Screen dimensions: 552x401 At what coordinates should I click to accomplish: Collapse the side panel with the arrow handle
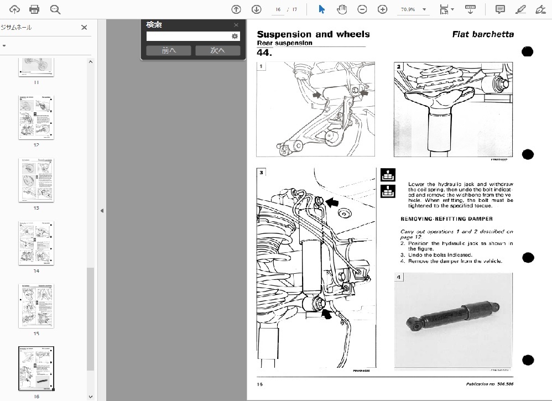102,211
